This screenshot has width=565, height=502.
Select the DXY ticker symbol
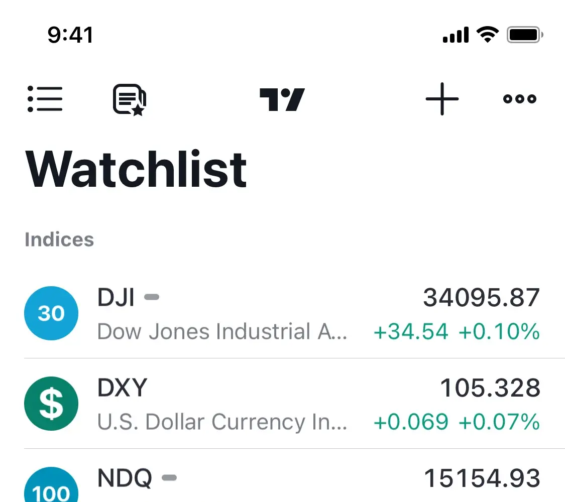[123, 388]
